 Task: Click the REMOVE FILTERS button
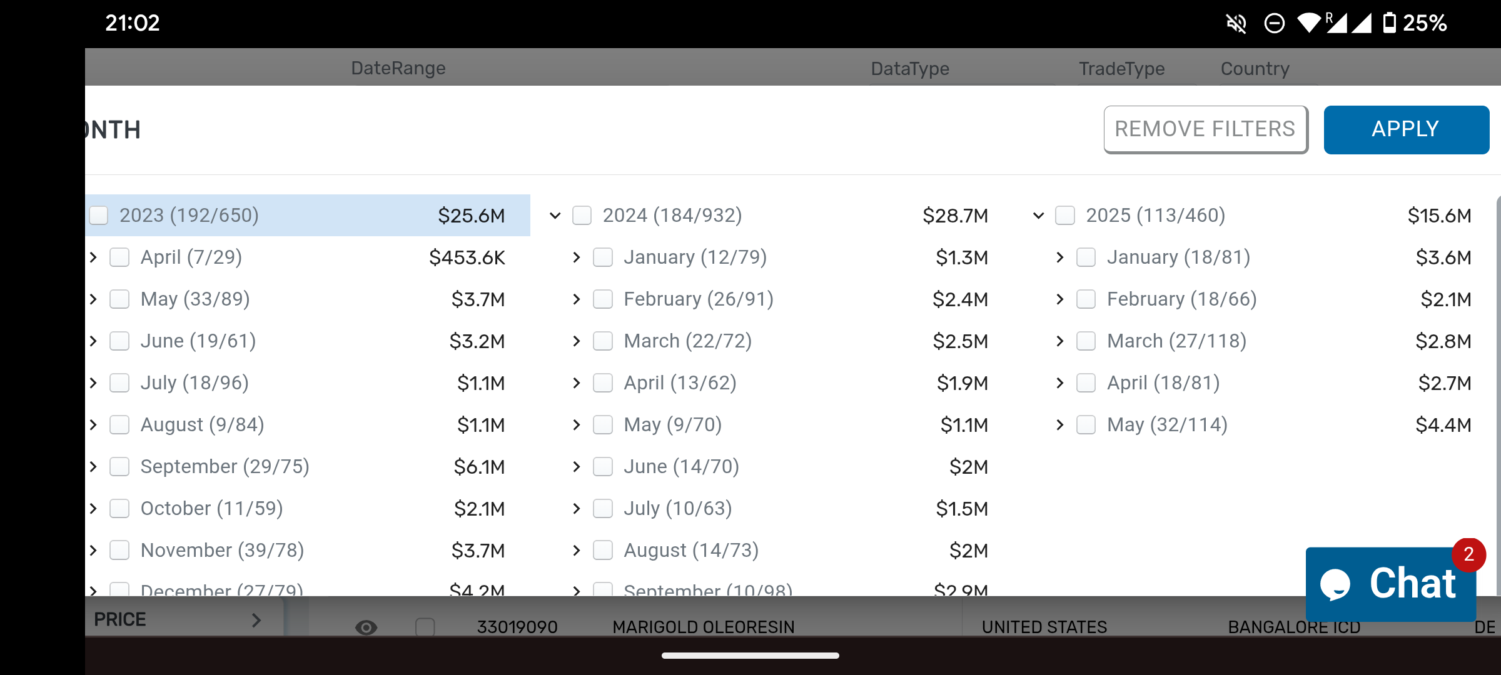[x=1205, y=129]
